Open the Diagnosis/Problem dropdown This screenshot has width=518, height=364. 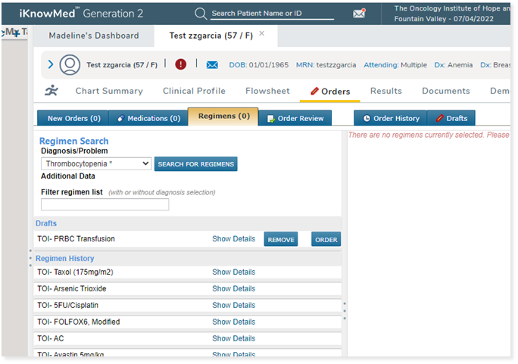click(96, 163)
